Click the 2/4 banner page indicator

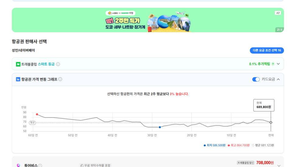pos(279,29)
